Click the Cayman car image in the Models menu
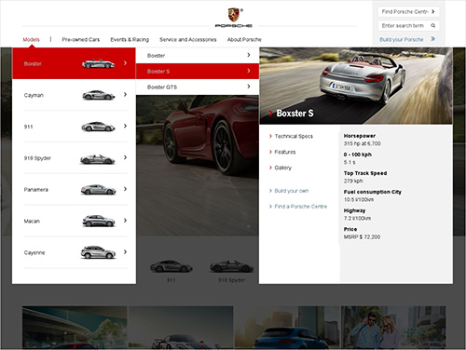 pos(98,95)
